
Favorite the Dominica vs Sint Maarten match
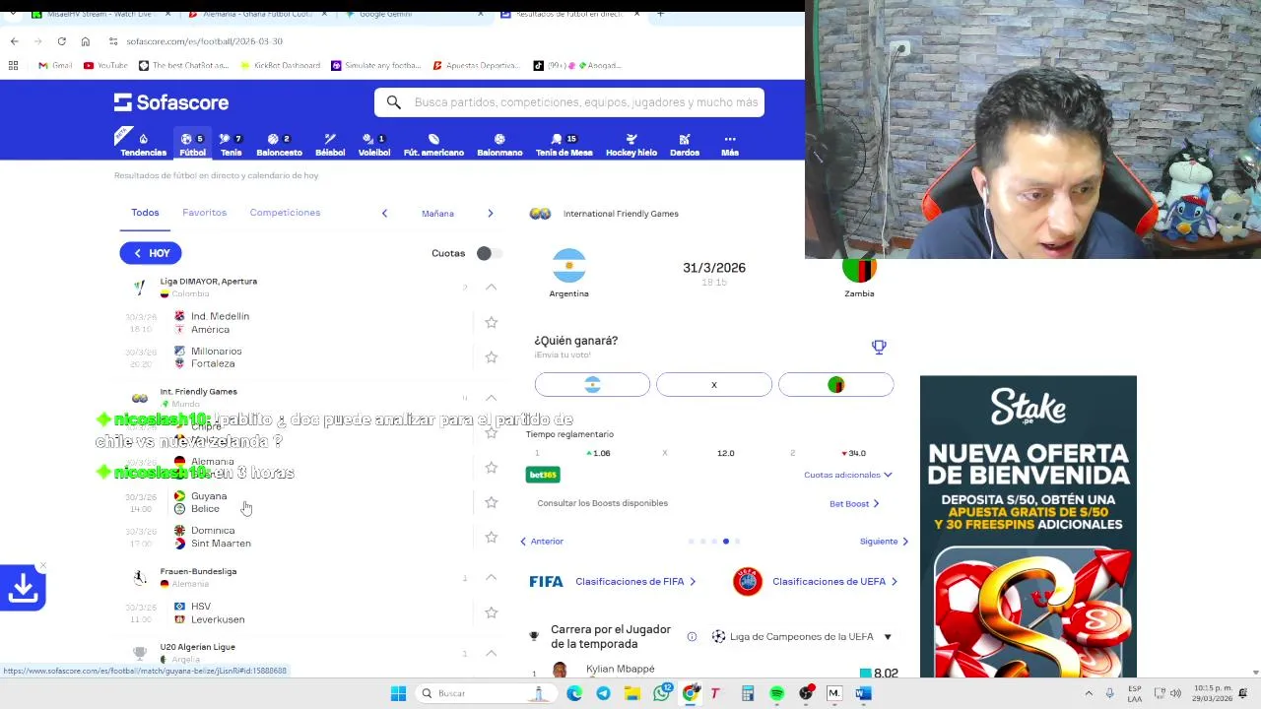491,537
